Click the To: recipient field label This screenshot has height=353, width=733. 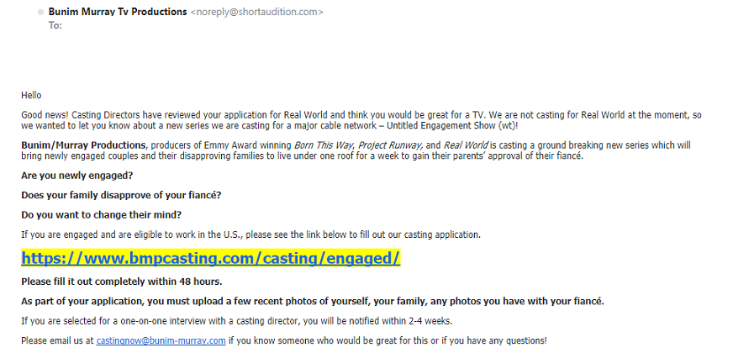(55, 25)
